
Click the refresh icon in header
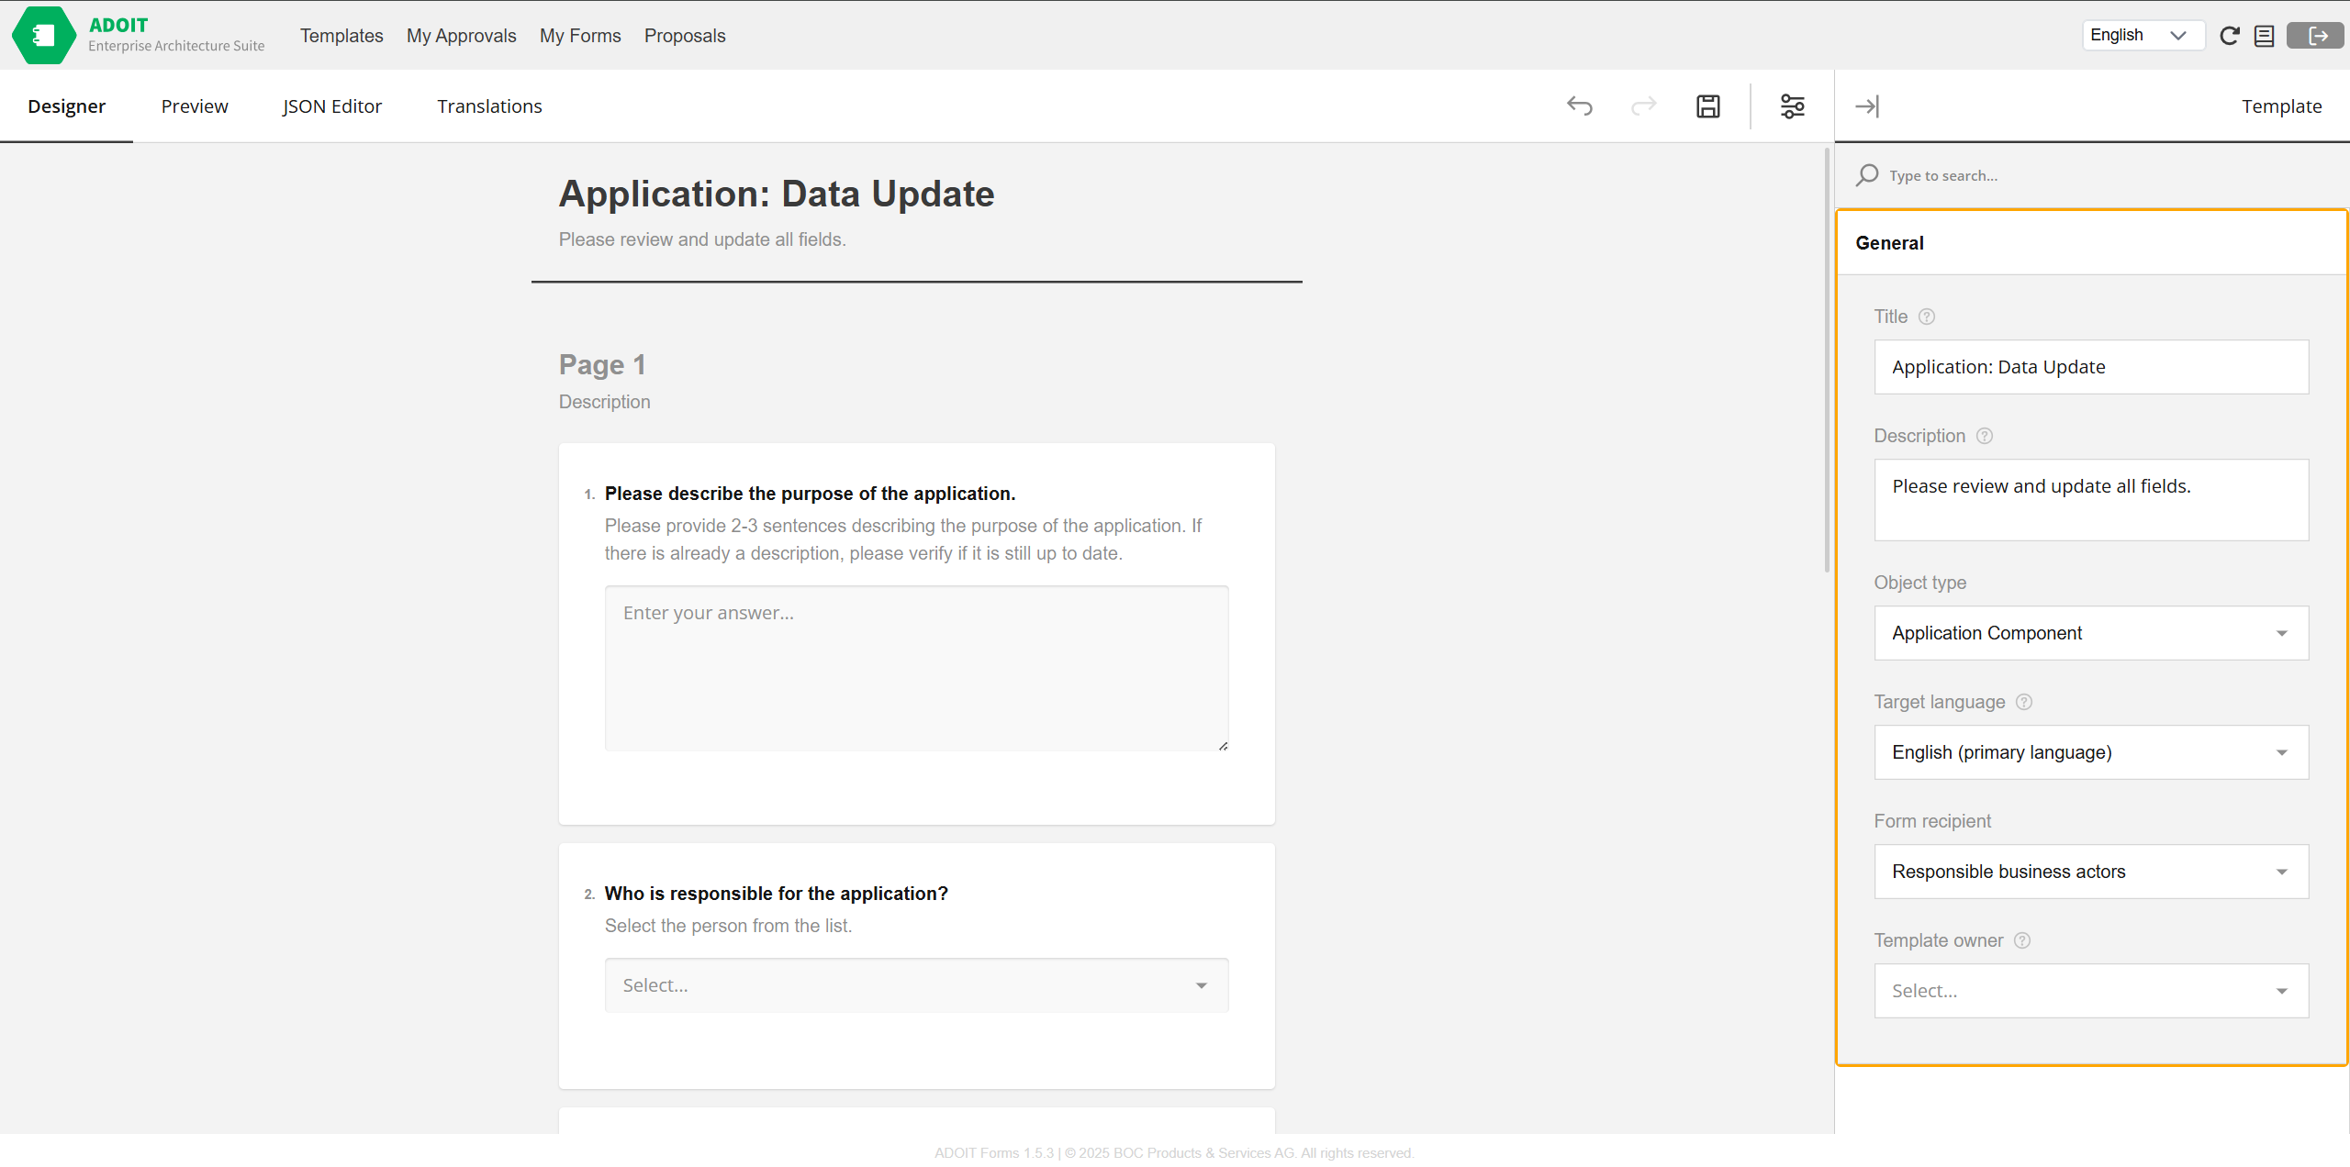[x=2229, y=36]
